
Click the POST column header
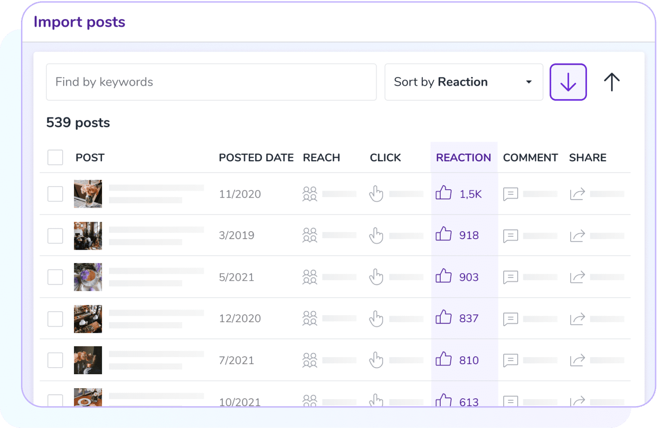(90, 157)
